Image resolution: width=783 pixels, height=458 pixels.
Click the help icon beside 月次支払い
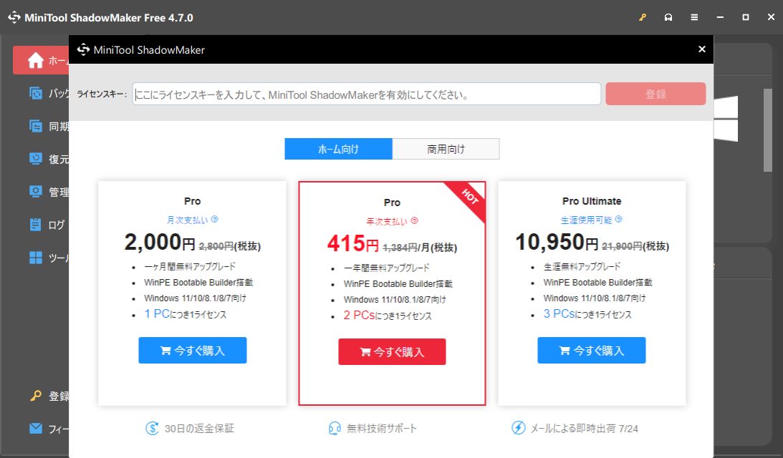(x=215, y=219)
